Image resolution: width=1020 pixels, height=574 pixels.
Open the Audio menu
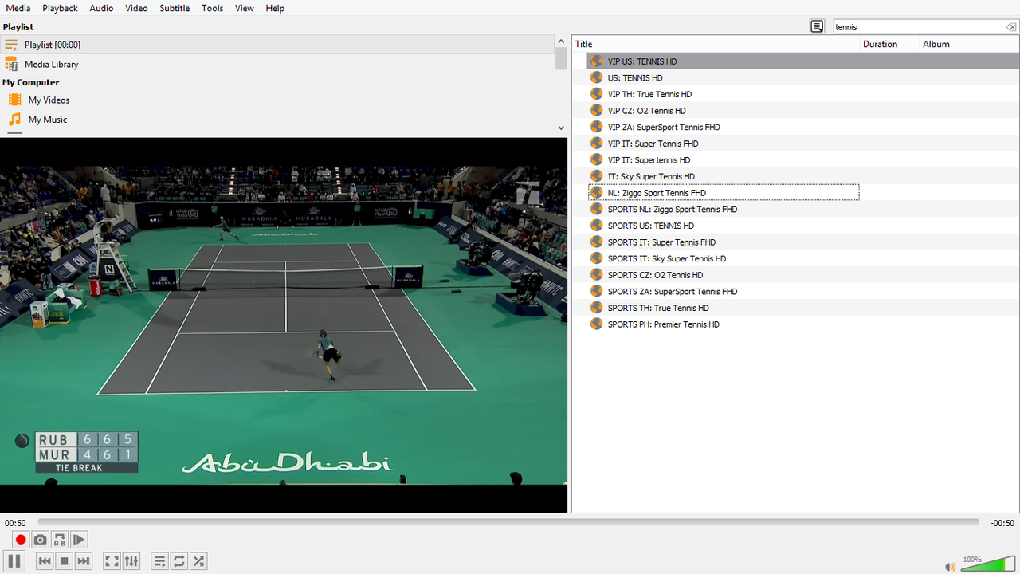(x=101, y=8)
